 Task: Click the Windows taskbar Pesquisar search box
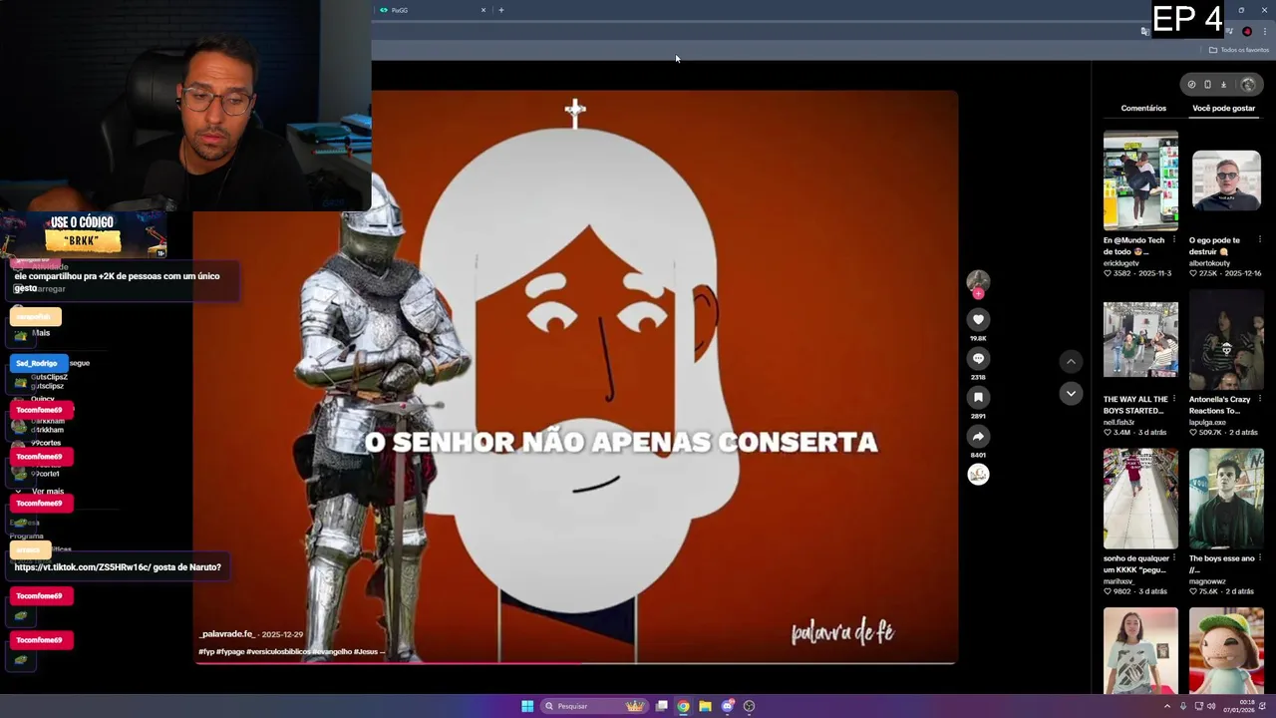593,706
